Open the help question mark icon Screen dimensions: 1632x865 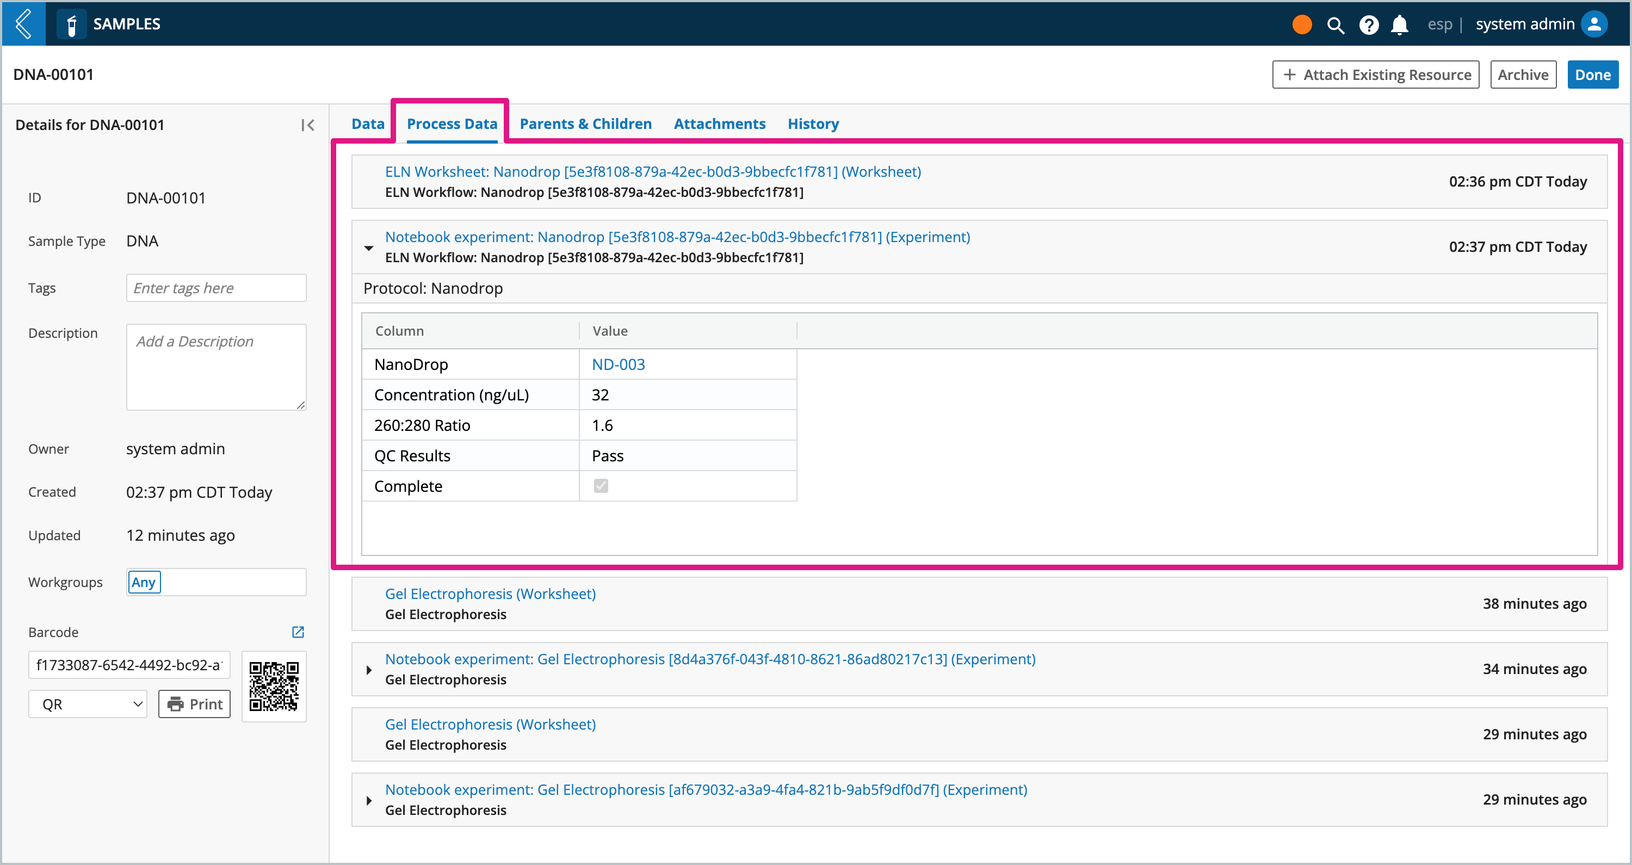click(1369, 24)
